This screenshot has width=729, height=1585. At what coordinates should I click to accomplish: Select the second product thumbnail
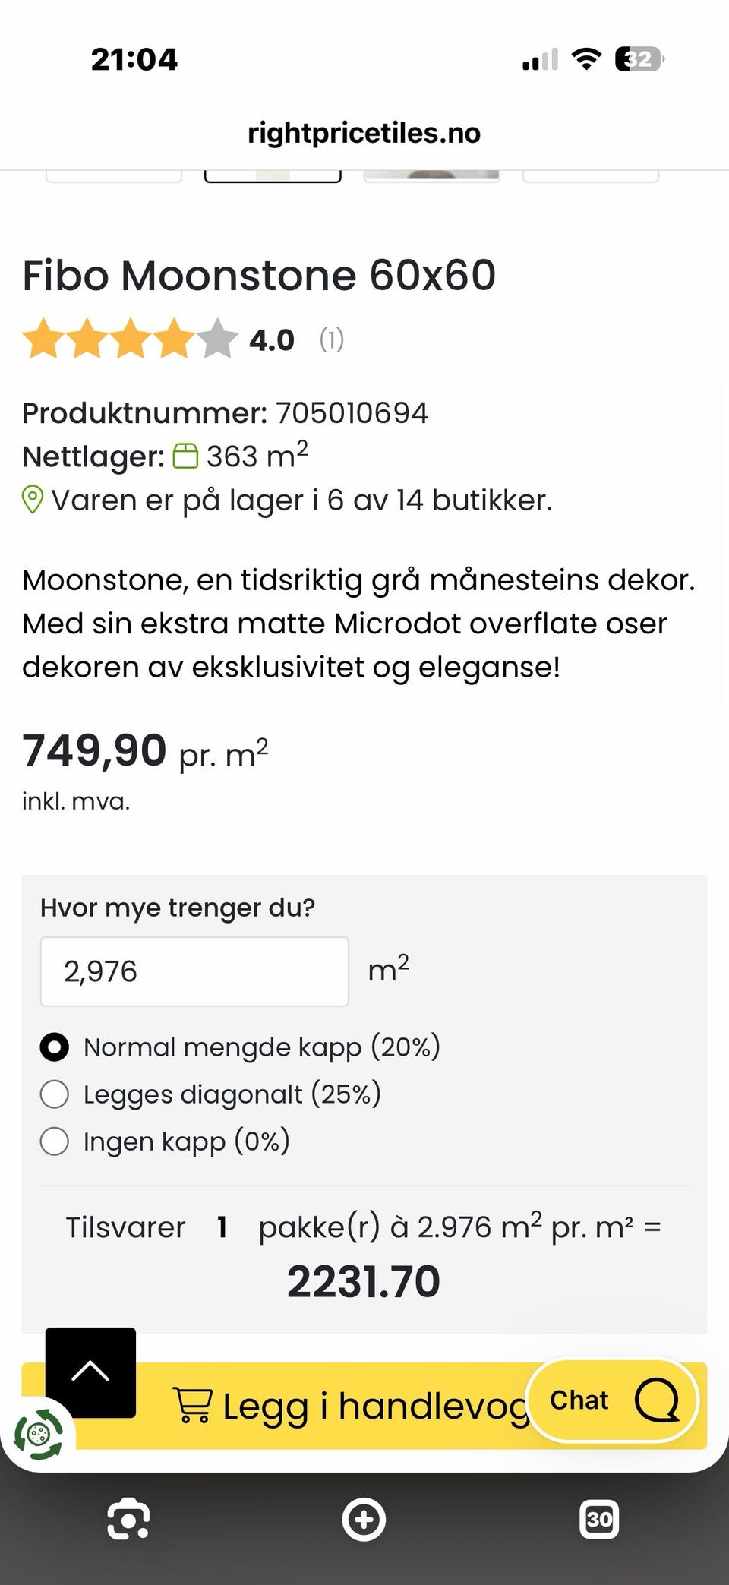coord(273,176)
